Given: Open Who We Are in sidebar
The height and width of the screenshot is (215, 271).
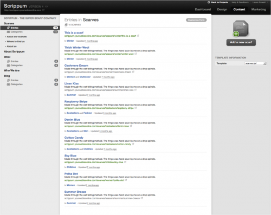Looking at the screenshot, I should tap(12, 70).
